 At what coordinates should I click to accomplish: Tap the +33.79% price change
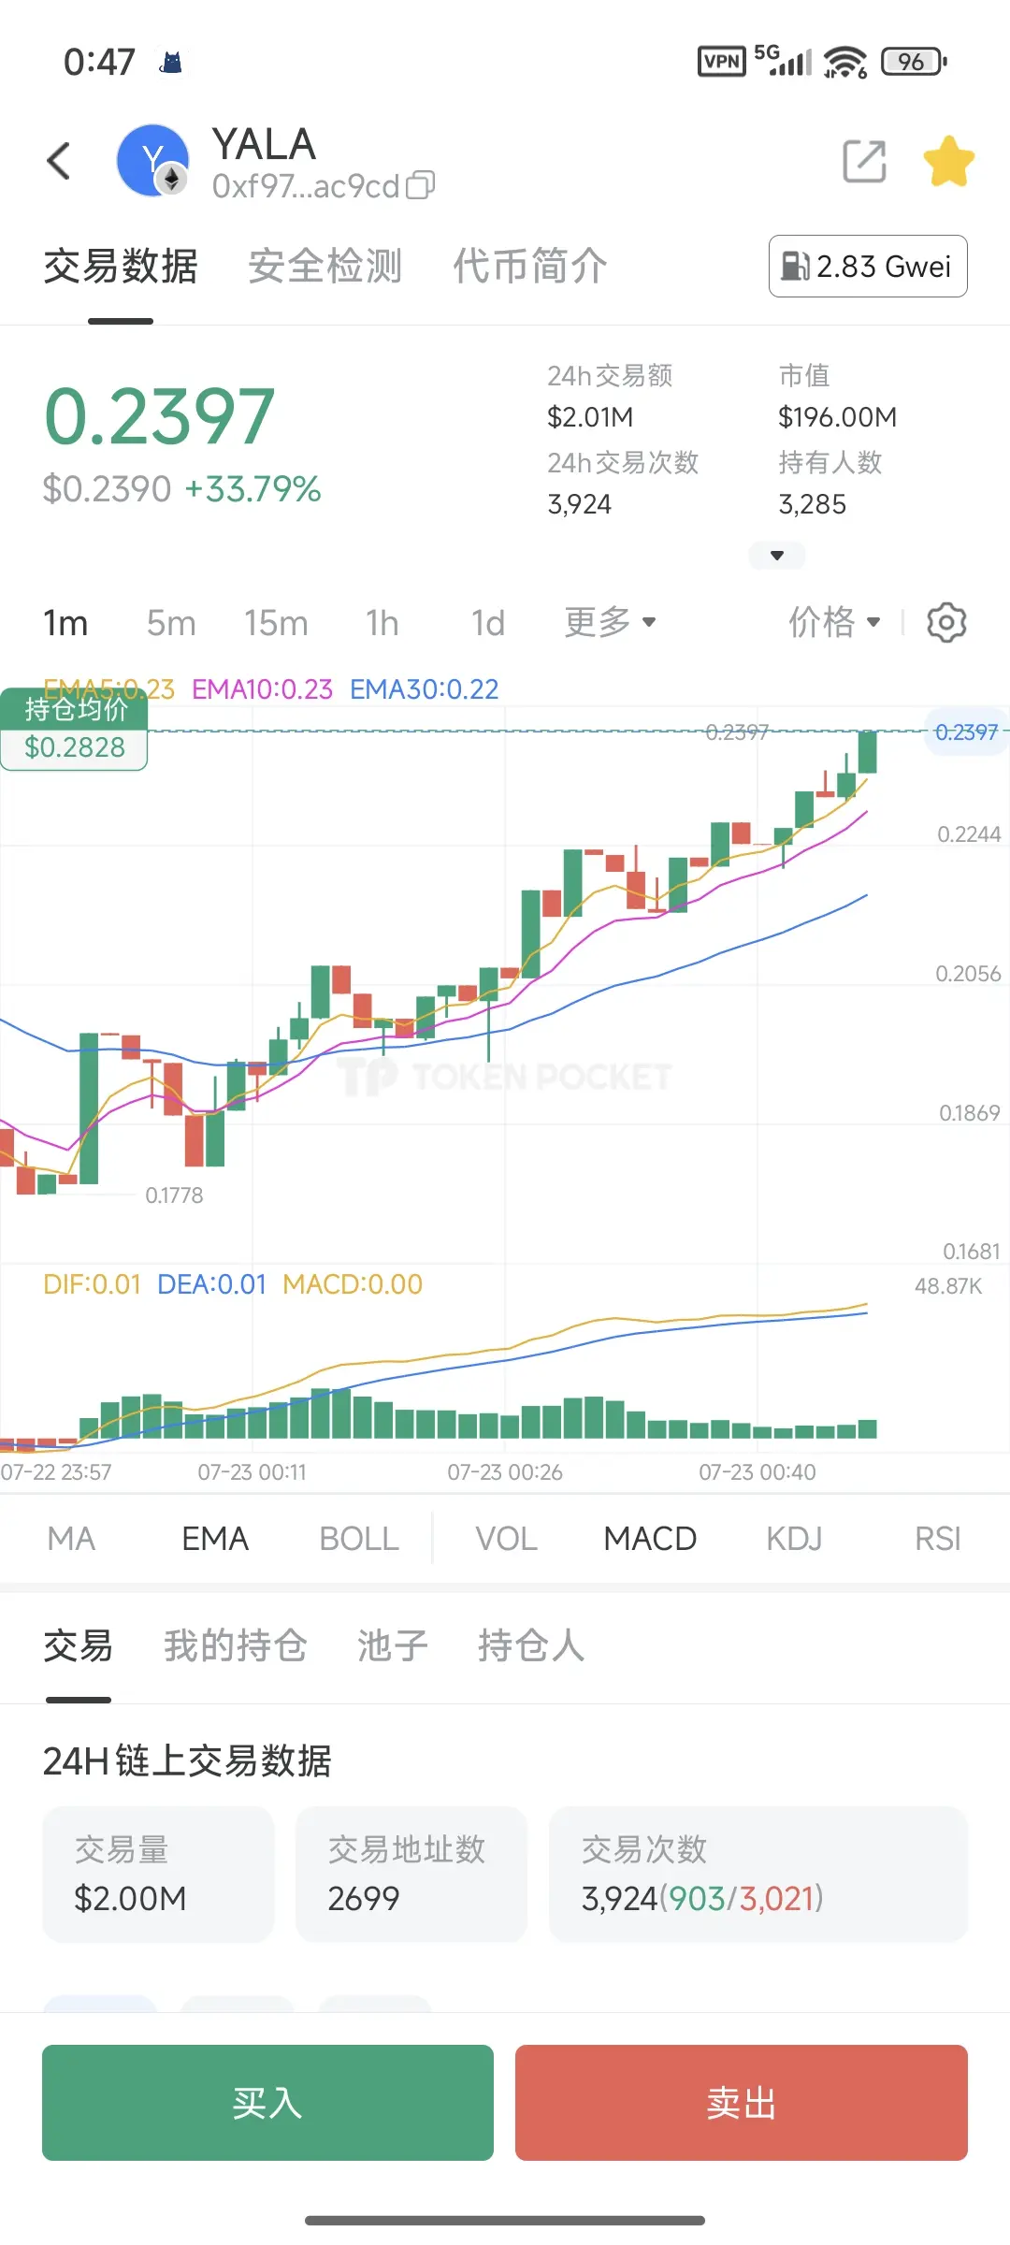(252, 489)
